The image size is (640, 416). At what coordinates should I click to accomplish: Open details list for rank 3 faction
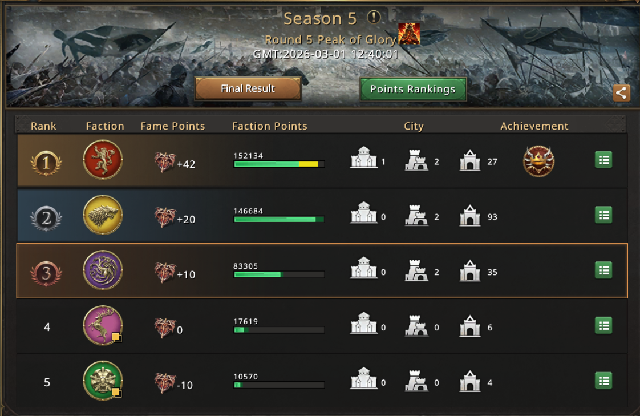[x=603, y=270]
